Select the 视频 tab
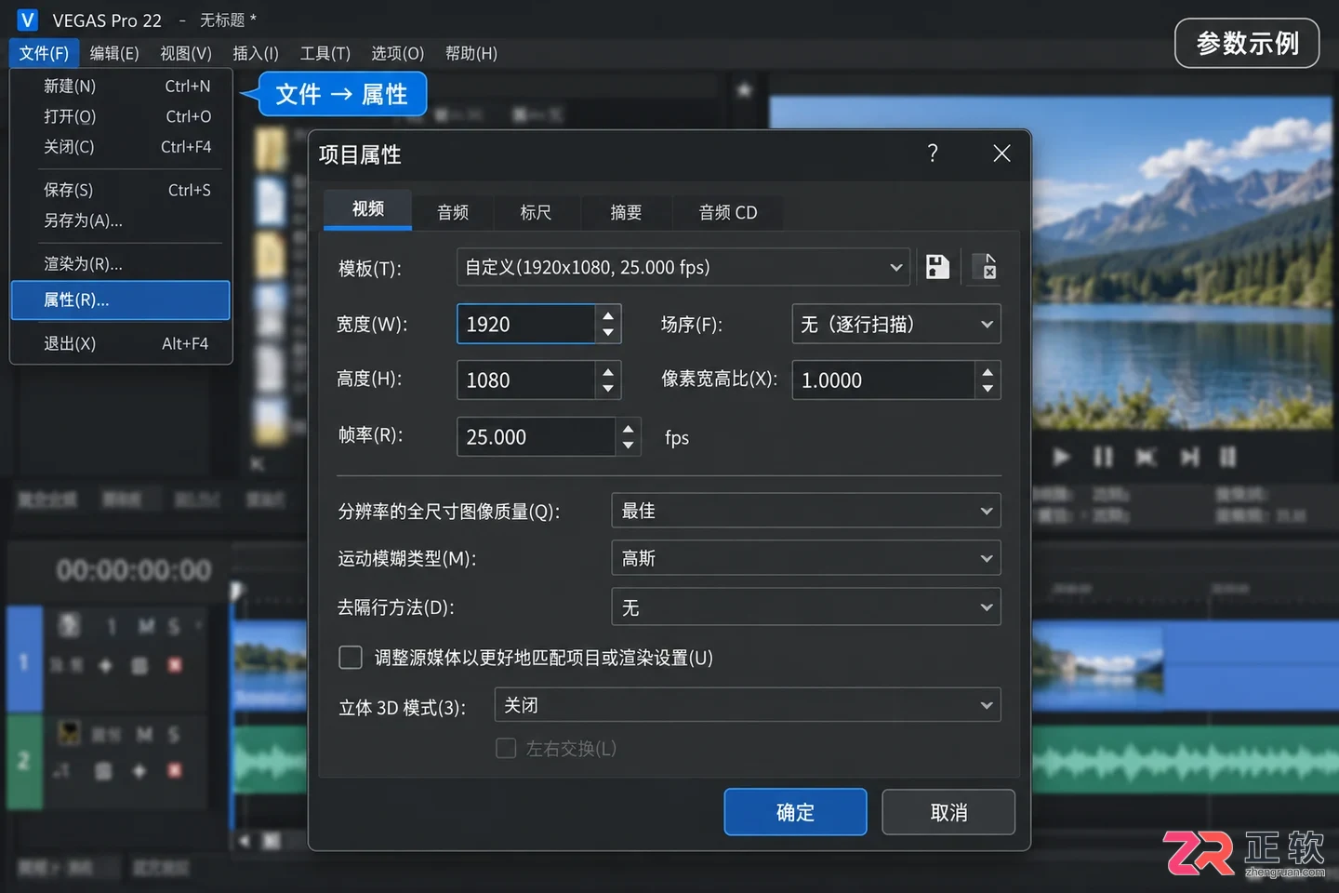The width and height of the screenshot is (1339, 893). (x=367, y=209)
